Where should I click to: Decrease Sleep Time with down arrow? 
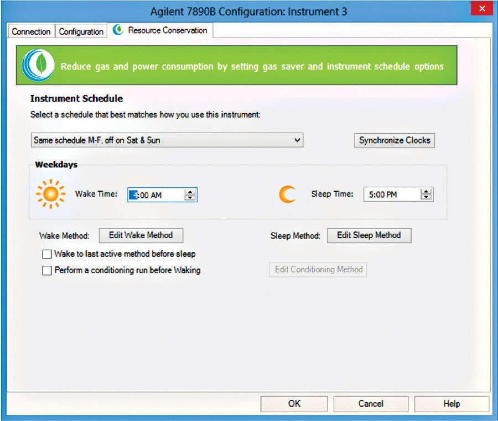point(426,197)
